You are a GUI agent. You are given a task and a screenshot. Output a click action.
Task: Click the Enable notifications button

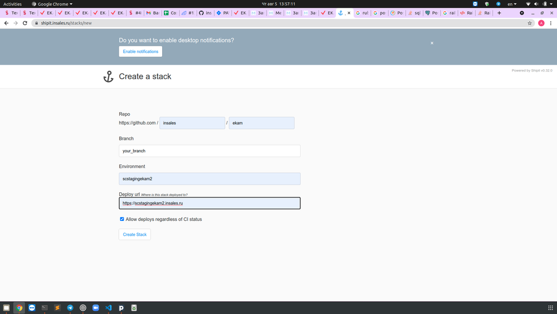point(140,51)
